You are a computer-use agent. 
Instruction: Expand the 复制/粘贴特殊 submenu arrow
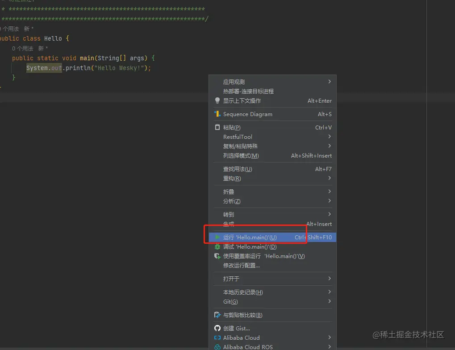tap(330, 146)
